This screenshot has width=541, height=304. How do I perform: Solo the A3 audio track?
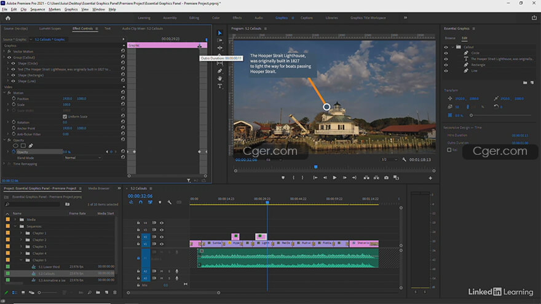coord(169,278)
